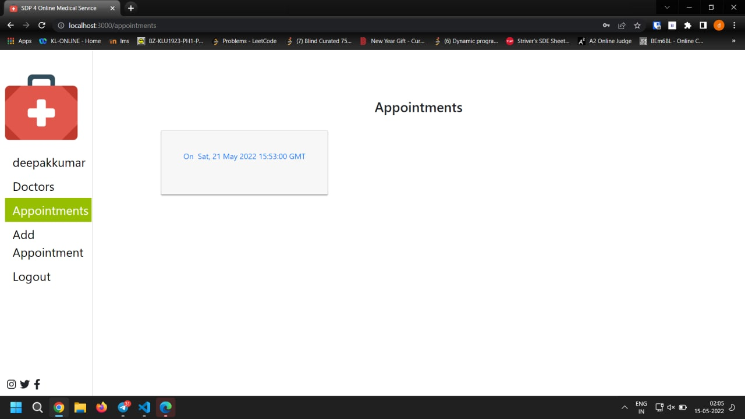Go to Add Appointment page
The width and height of the screenshot is (745, 419).
tap(48, 244)
